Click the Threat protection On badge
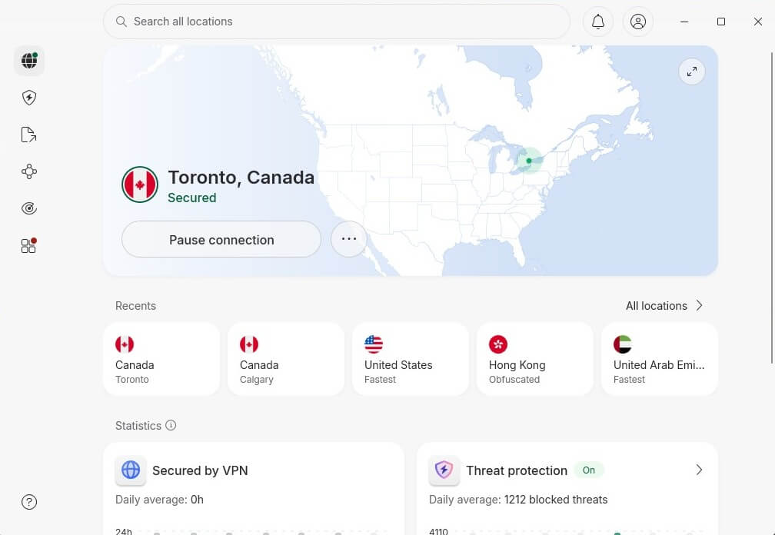 pos(589,470)
